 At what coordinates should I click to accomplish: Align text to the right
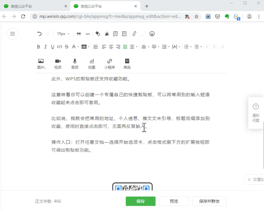[118, 47]
